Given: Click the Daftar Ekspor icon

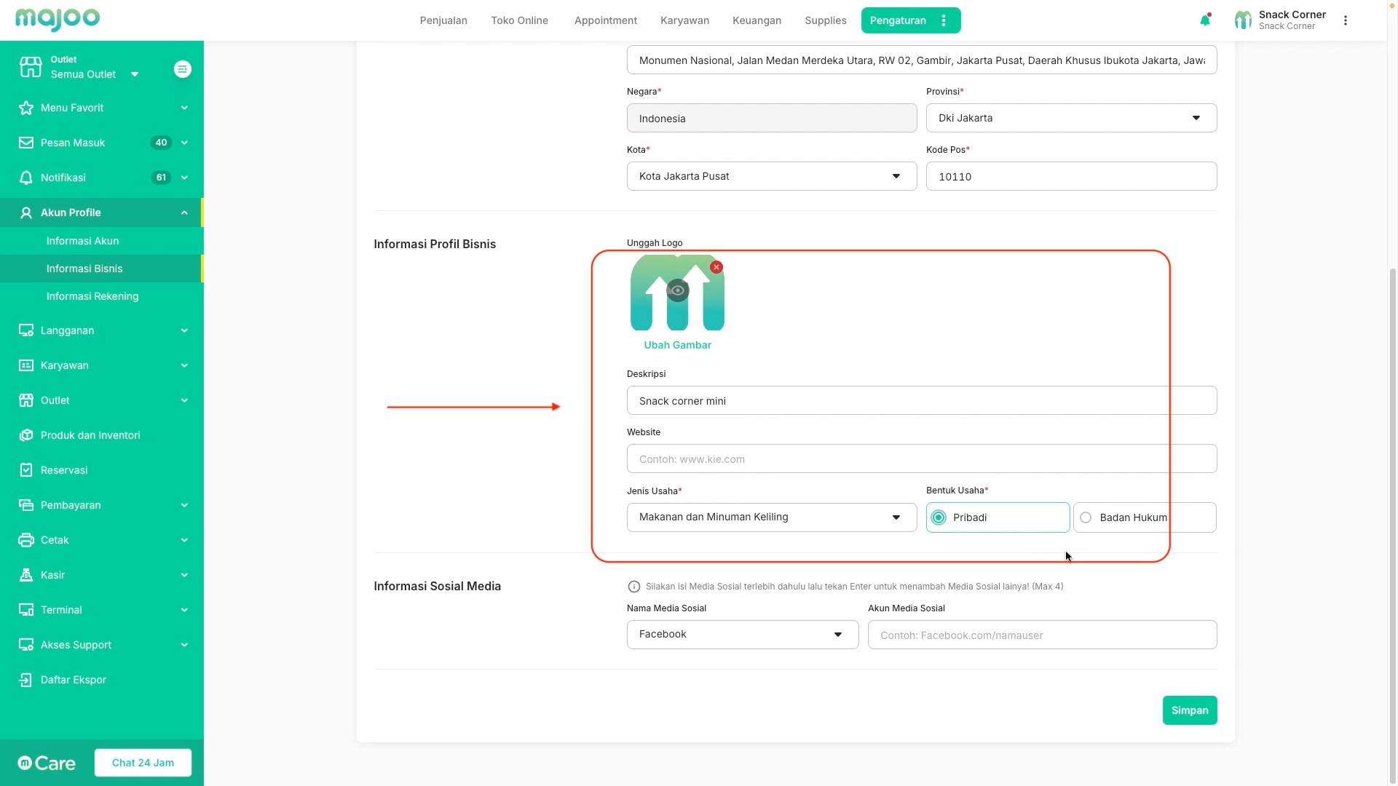Looking at the screenshot, I should pyautogui.click(x=26, y=680).
